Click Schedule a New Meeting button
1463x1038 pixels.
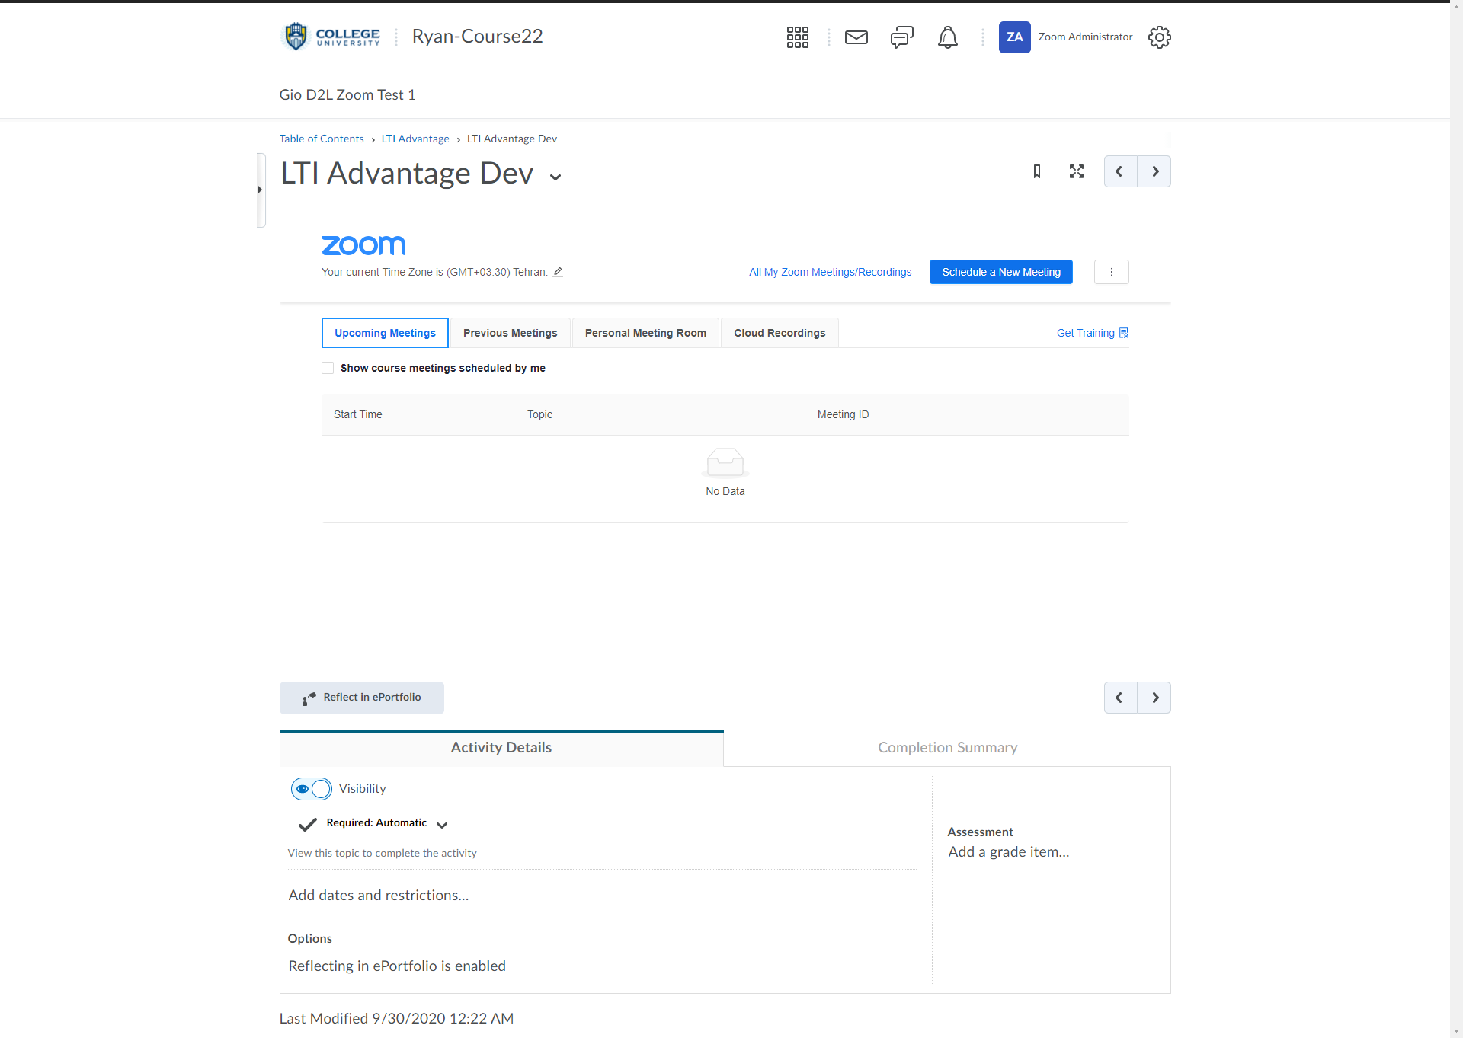1001,272
